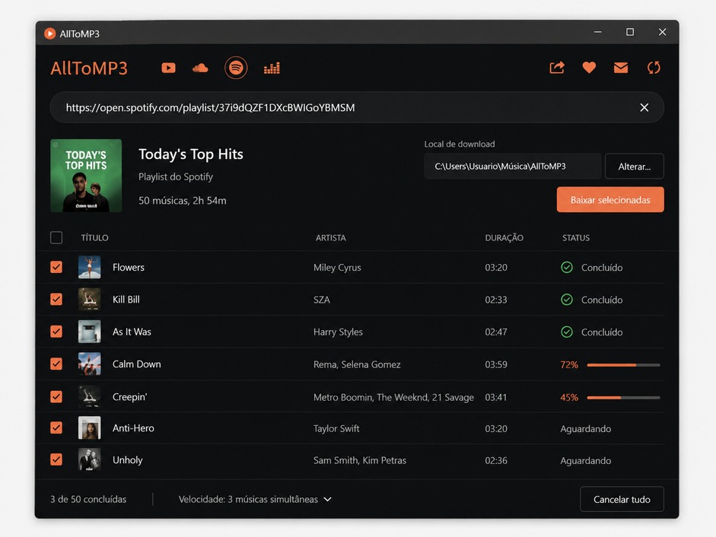Sort by the TÍTULO column header
This screenshot has width=716, height=537.
pos(94,237)
